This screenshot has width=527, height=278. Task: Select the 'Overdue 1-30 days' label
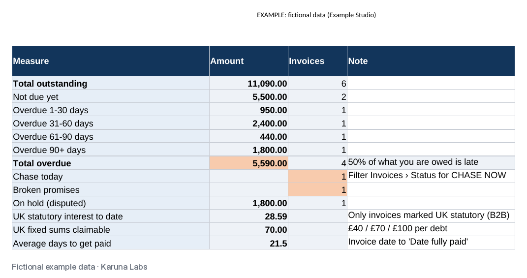[111, 110]
